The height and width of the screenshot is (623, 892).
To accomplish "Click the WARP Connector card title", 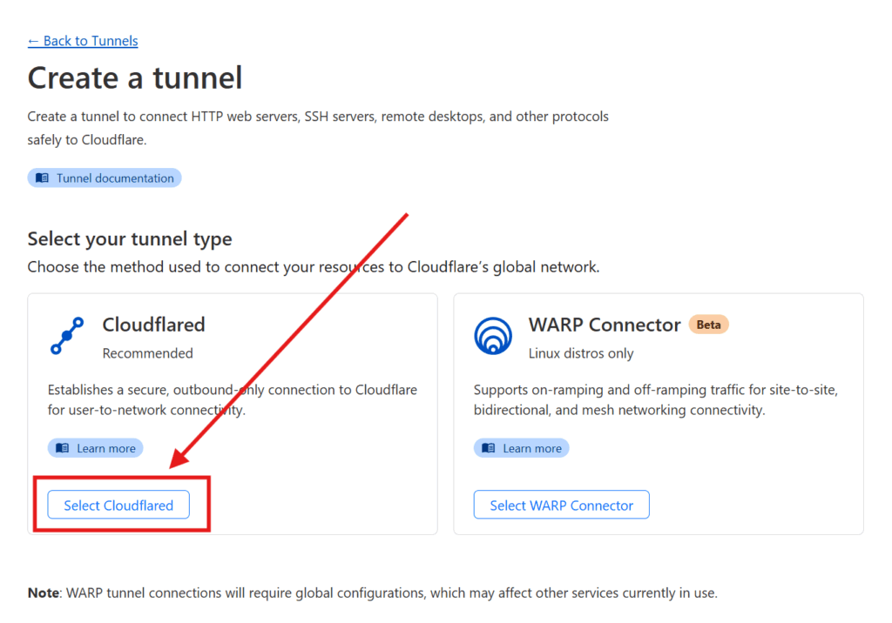I will 605,325.
